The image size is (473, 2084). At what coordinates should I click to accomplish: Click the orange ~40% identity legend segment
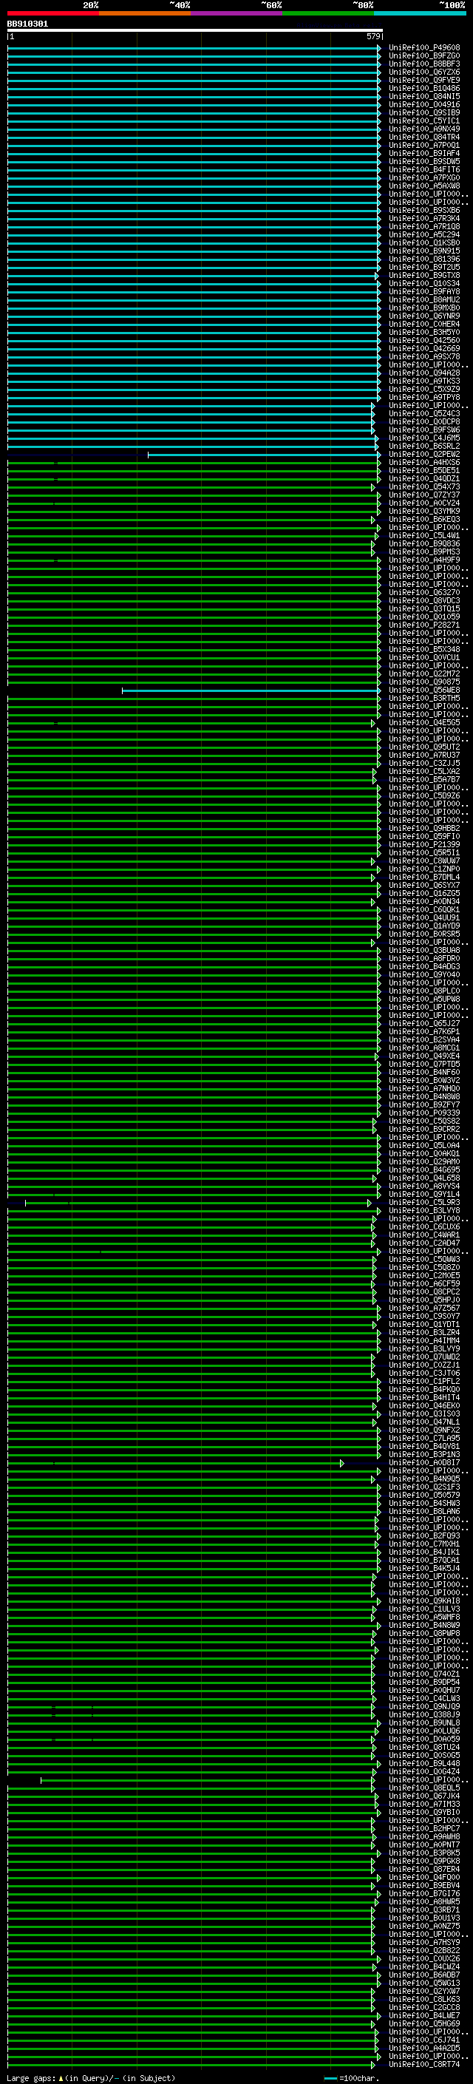click(x=145, y=13)
